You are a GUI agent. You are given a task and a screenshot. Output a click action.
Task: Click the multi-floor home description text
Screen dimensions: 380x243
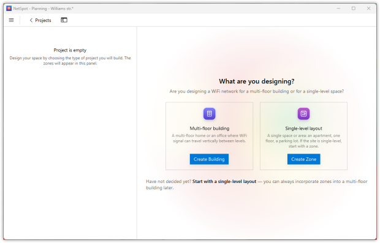(210, 138)
